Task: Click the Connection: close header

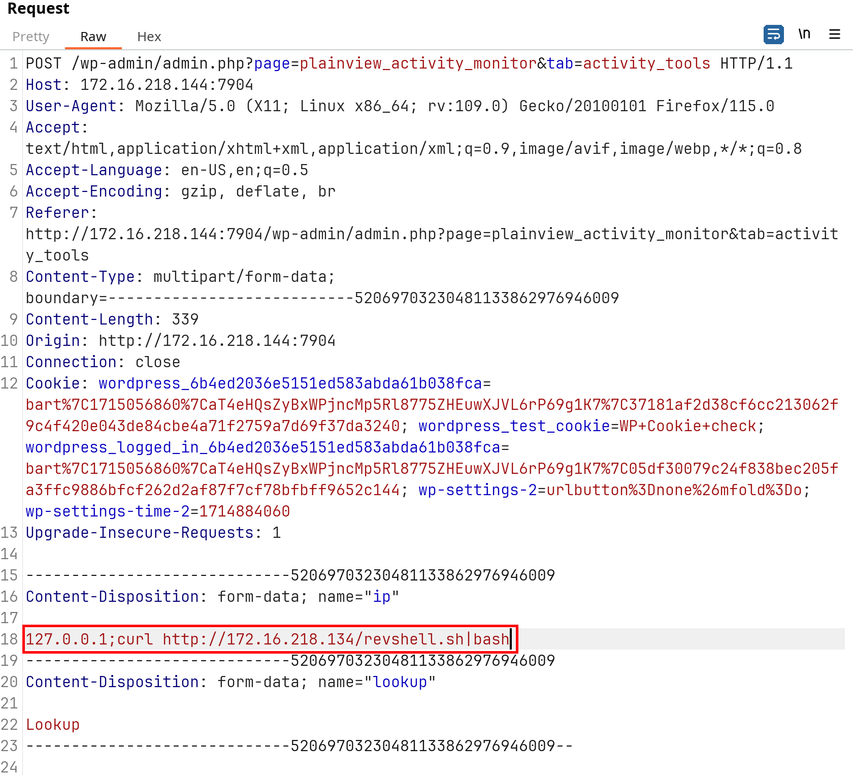Action: [x=103, y=362]
